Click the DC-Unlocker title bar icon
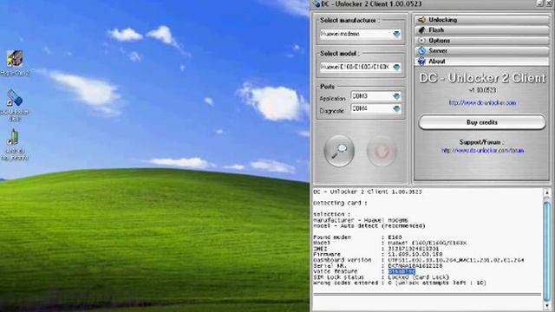555x312 pixels. point(317,3)
